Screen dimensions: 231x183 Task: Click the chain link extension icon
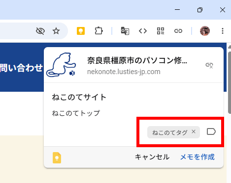(x=178, y=31)
